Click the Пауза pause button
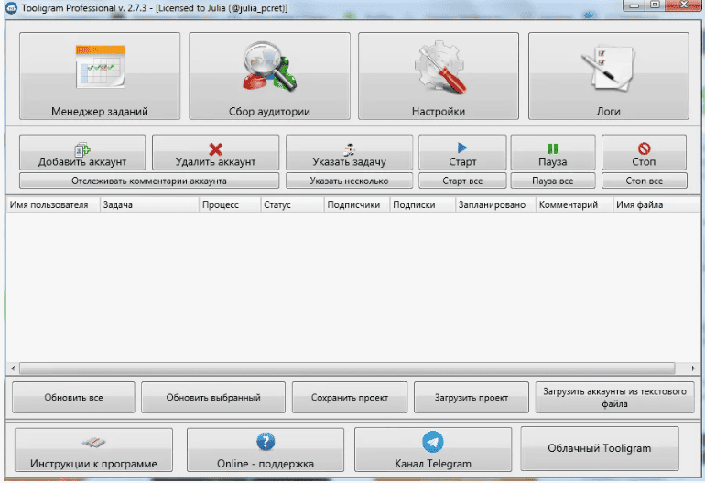Viewport: 705px width, 483px height. [x=553, y=152]
